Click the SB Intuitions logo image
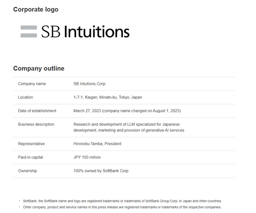This screenshot has width=256, height=213. [75, 32]
